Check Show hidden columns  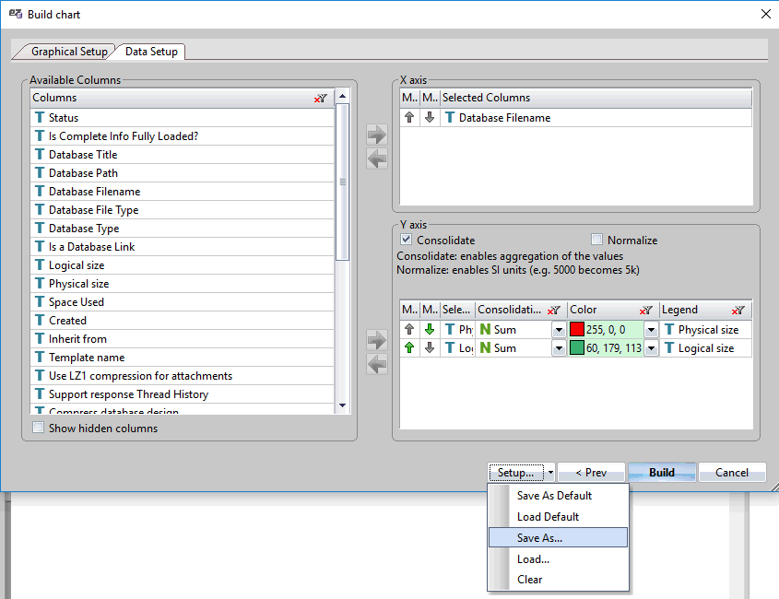(x=38, y=428)
